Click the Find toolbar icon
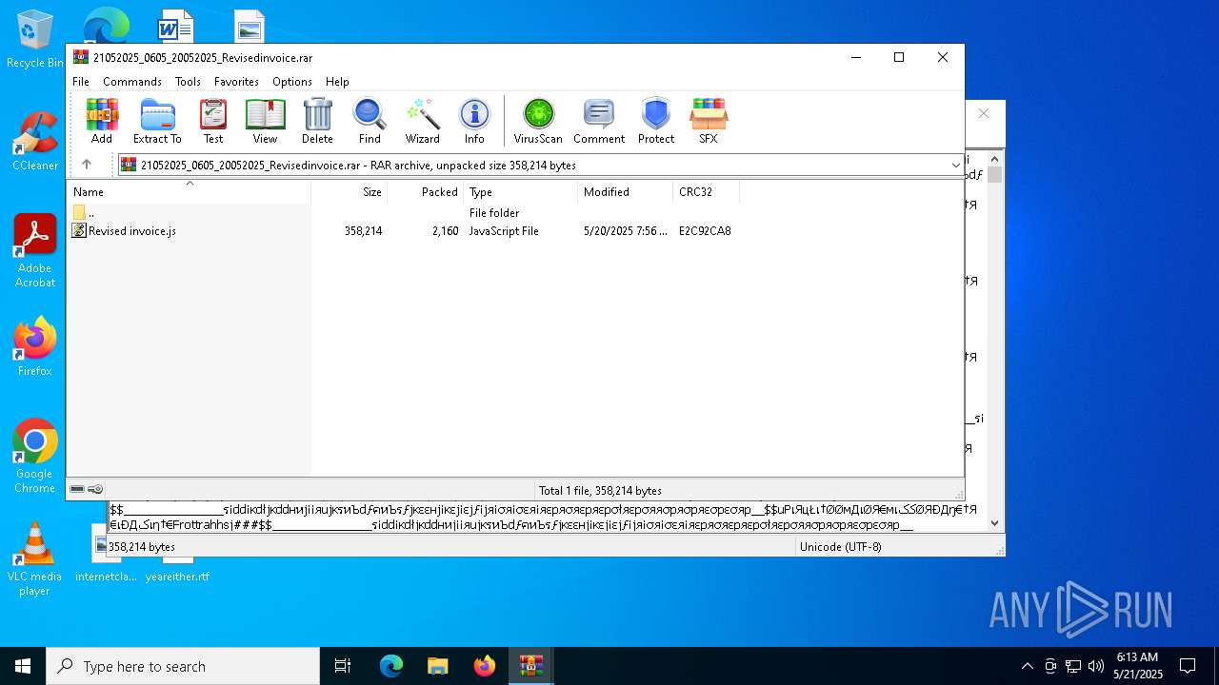Screen dimensions: 1219x685 [x=370, y=121]
